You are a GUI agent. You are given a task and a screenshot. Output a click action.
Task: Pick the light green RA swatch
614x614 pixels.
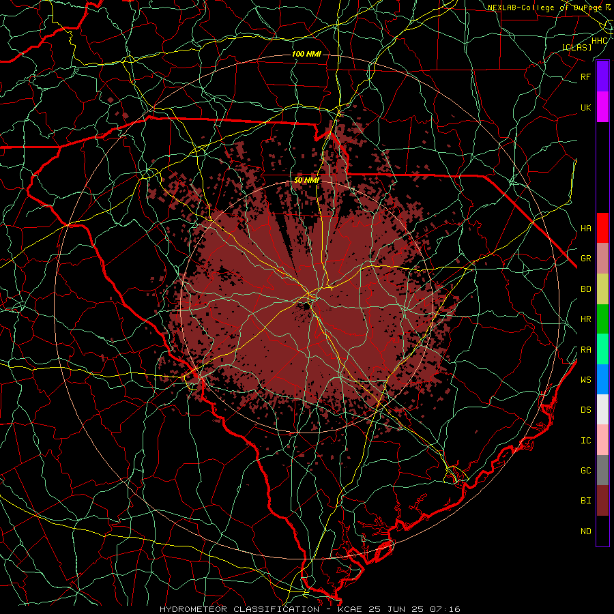(602, 349)
